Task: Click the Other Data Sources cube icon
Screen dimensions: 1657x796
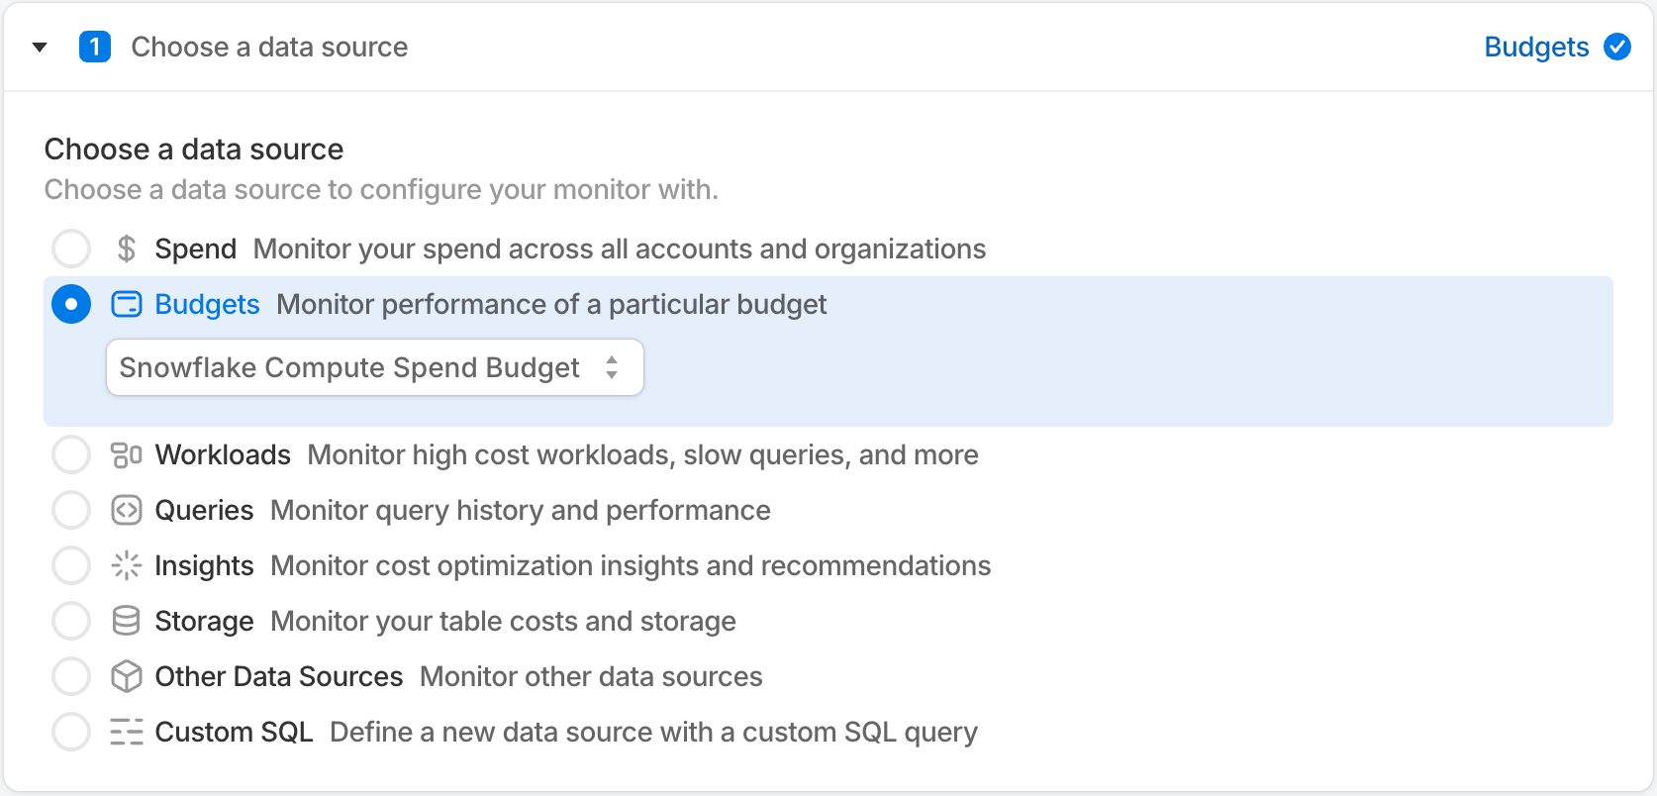Action: pos(127,676)
